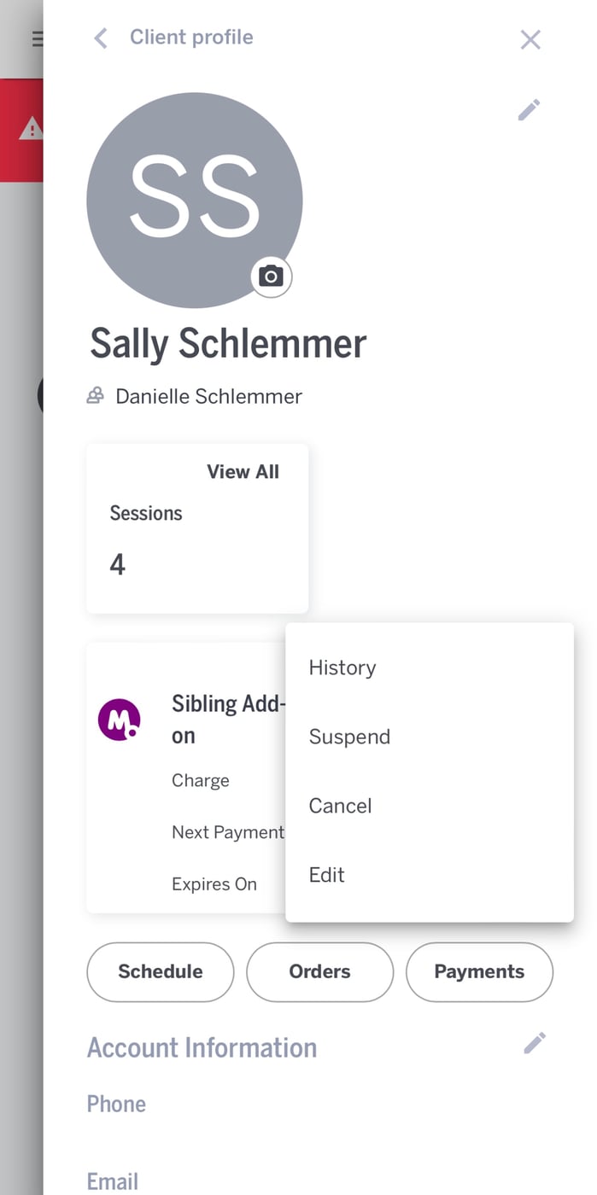Select History from the context menu
597x1195 pixels.
tap(342, 668)
